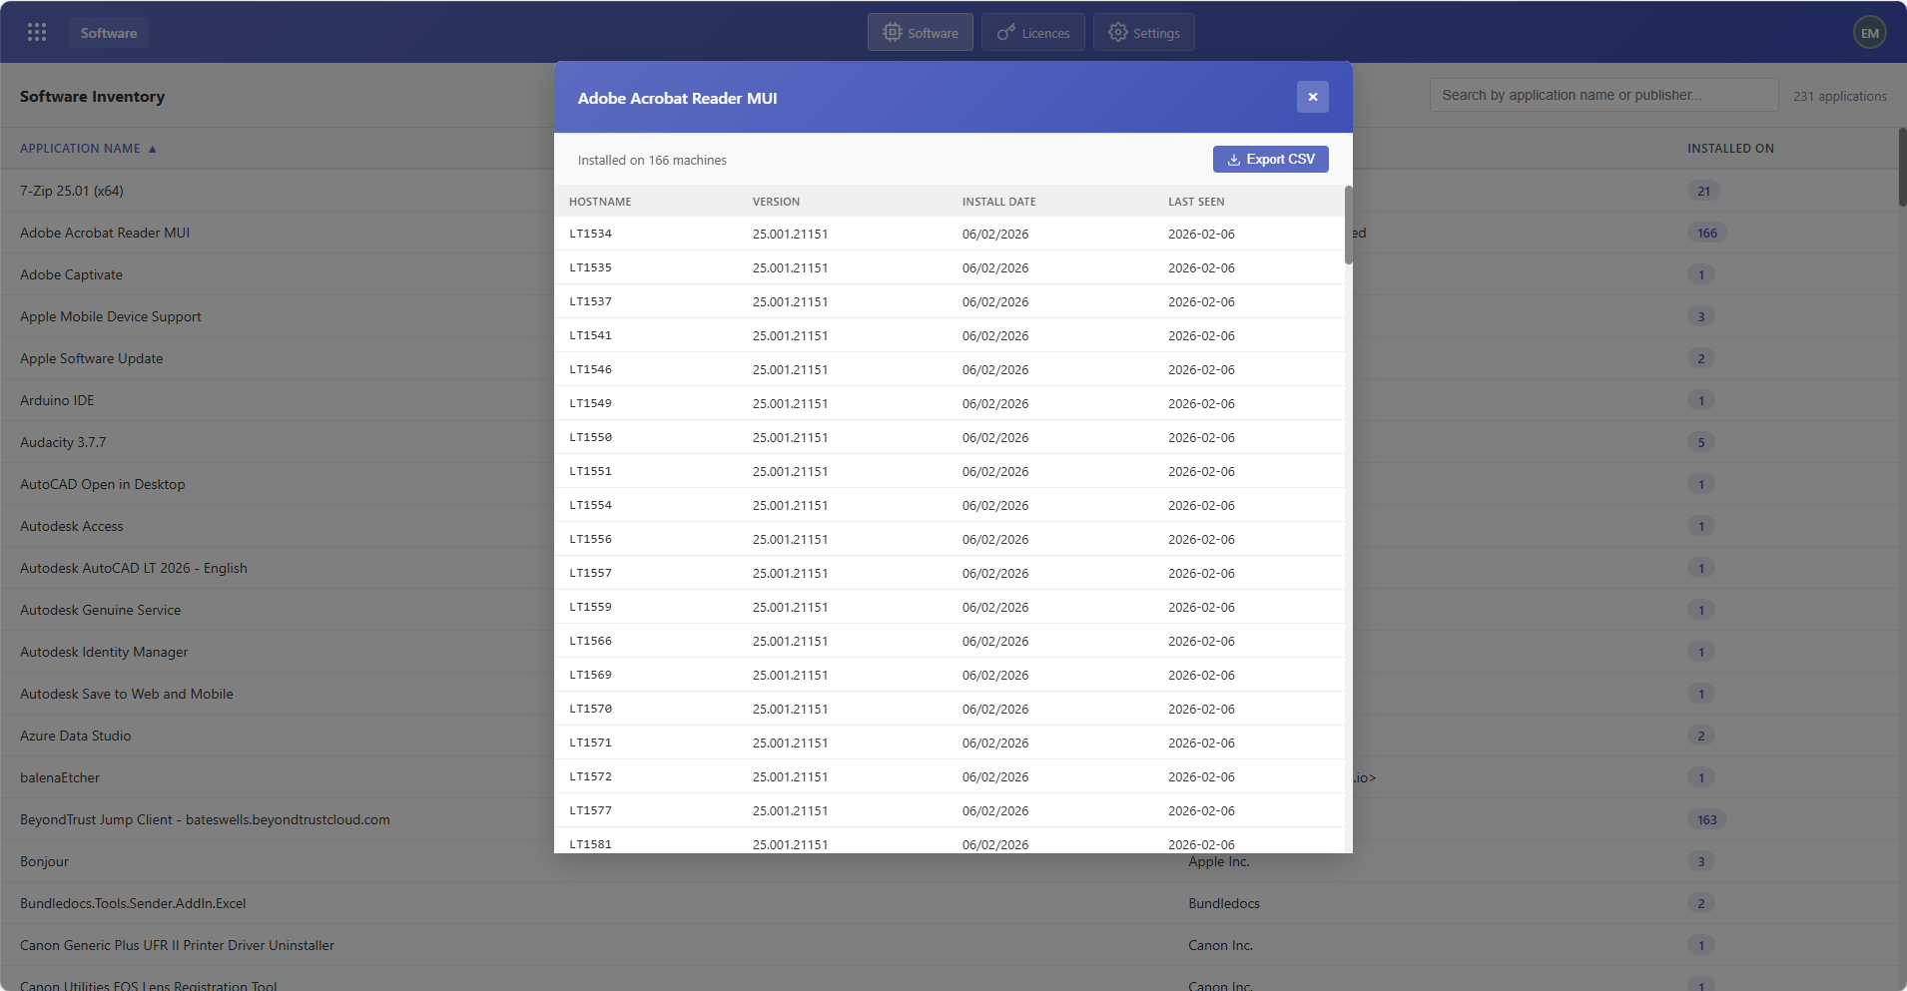1907x991 pixels.
Task: Select hostname LT1556 row
Action: click(949, 539)
